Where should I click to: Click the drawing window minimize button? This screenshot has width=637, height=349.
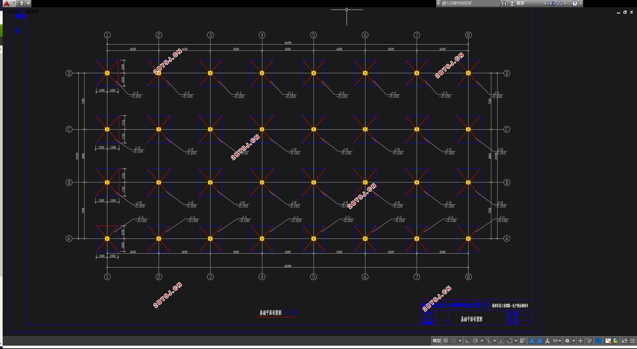618,12
